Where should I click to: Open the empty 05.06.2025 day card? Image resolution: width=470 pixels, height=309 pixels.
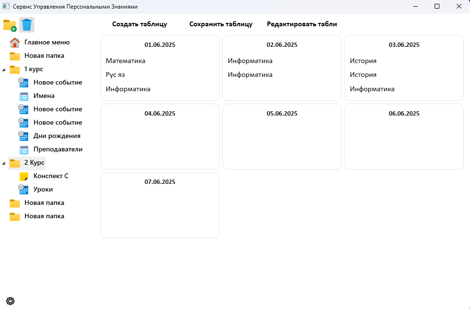(282, 137)
